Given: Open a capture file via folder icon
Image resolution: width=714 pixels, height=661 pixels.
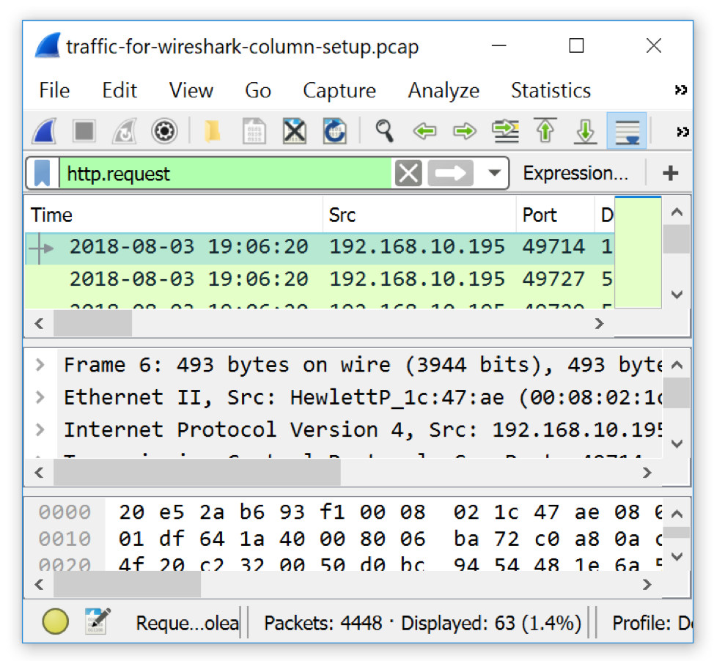Looking at the screenshot, I should 213,132.
